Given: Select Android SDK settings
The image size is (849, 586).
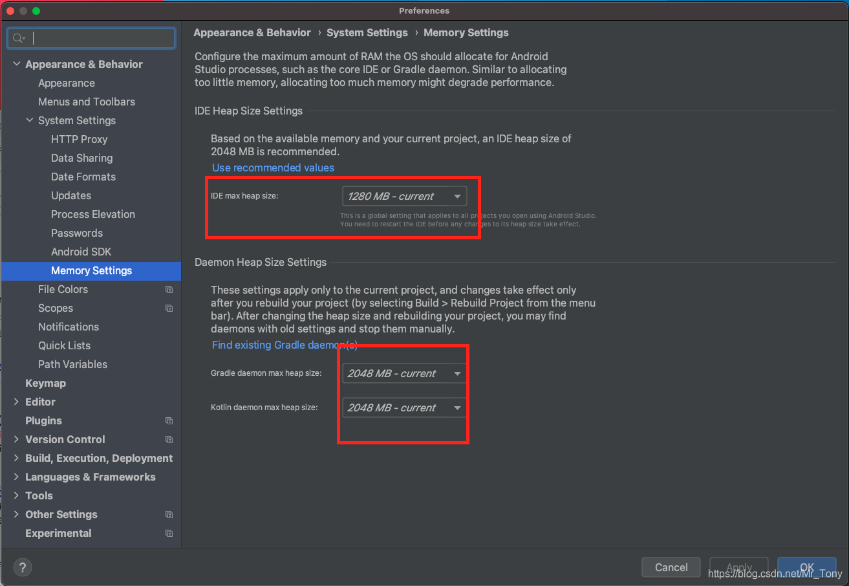Looking at the screenshot, I should point(81,252).
